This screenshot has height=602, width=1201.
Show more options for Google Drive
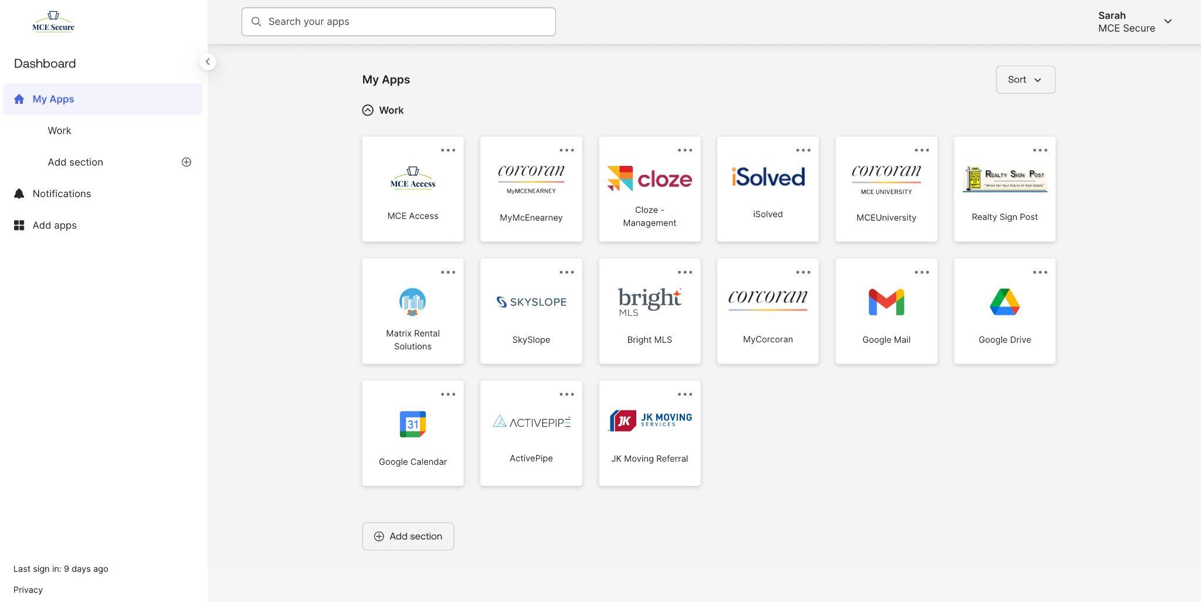tap(1040, 272)
